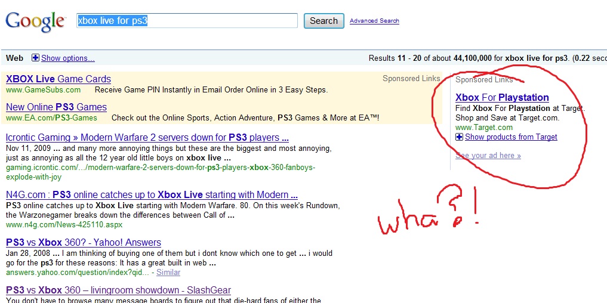Open Xbox For Playstation Target ad
Screen dimensions: 607x303
(502, 97)
